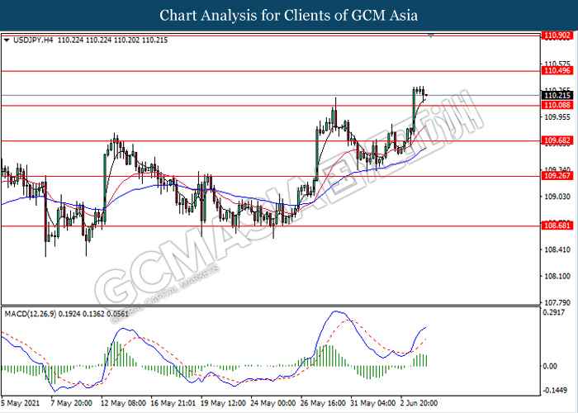Click the 2 Jun 20:00 time label
Screen dimensions: 578x413
pyautogui.click(x=419, y=403)
